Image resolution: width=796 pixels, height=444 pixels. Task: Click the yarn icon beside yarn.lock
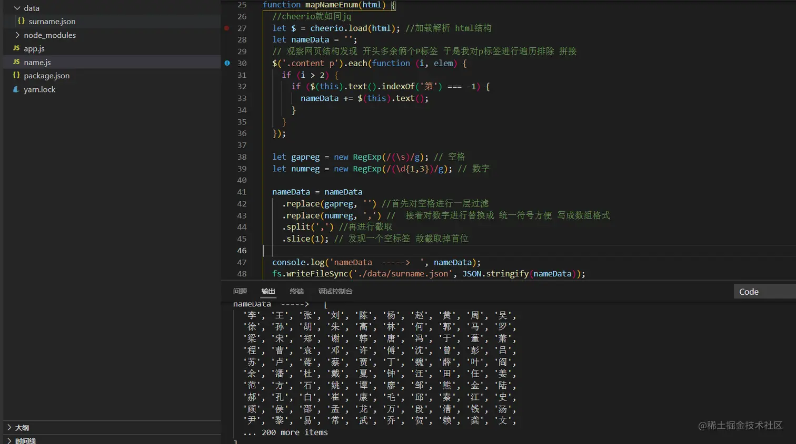[x=16, y=89]
